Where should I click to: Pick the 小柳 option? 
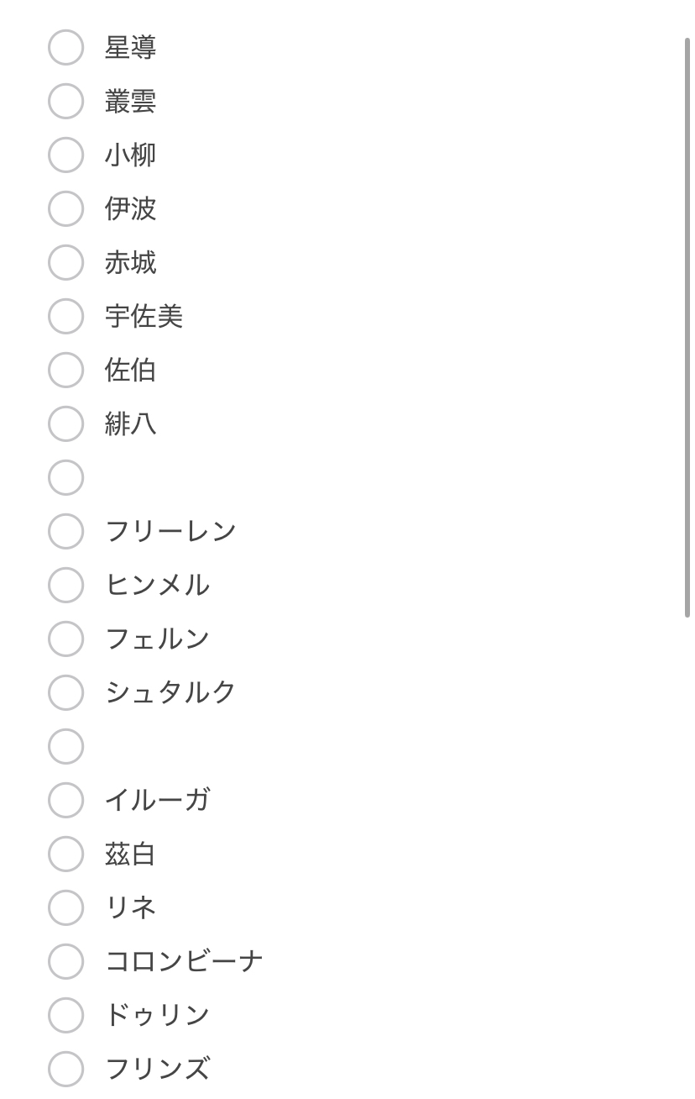coord(65,155)
